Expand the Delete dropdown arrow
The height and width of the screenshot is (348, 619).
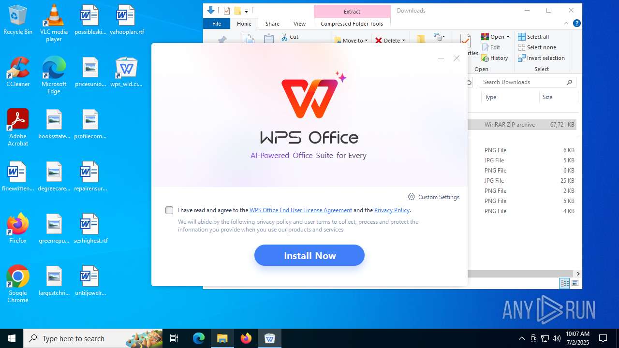(403, 41)
